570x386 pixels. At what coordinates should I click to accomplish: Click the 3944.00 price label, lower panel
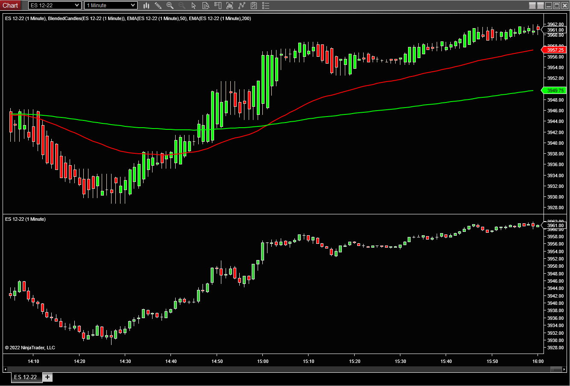(555, 288)
